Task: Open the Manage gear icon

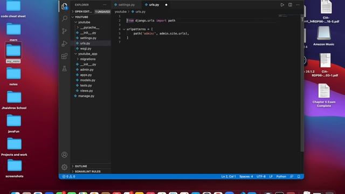Action: (65, 167)
